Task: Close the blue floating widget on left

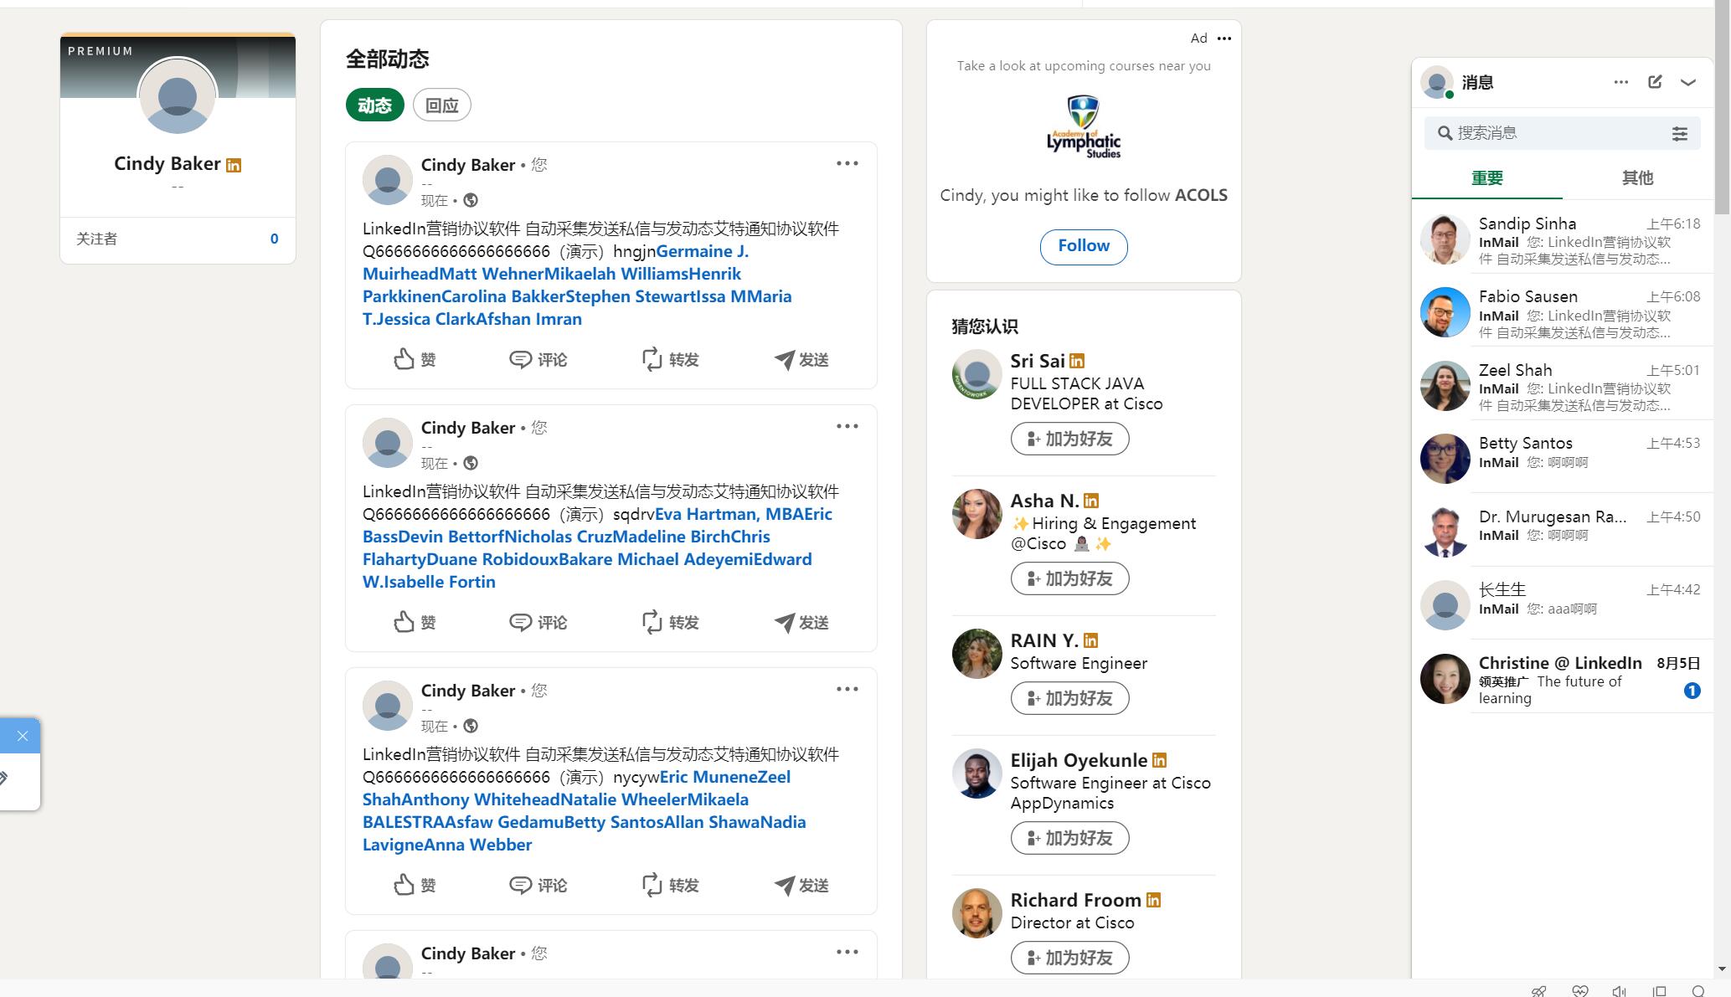Action: tap(23, 737)
